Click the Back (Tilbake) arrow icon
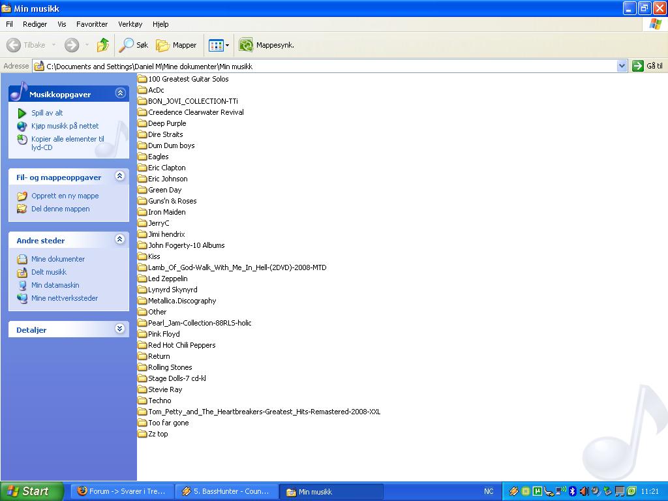Screen dimensions: 668x501 click(x=14, y=45)
